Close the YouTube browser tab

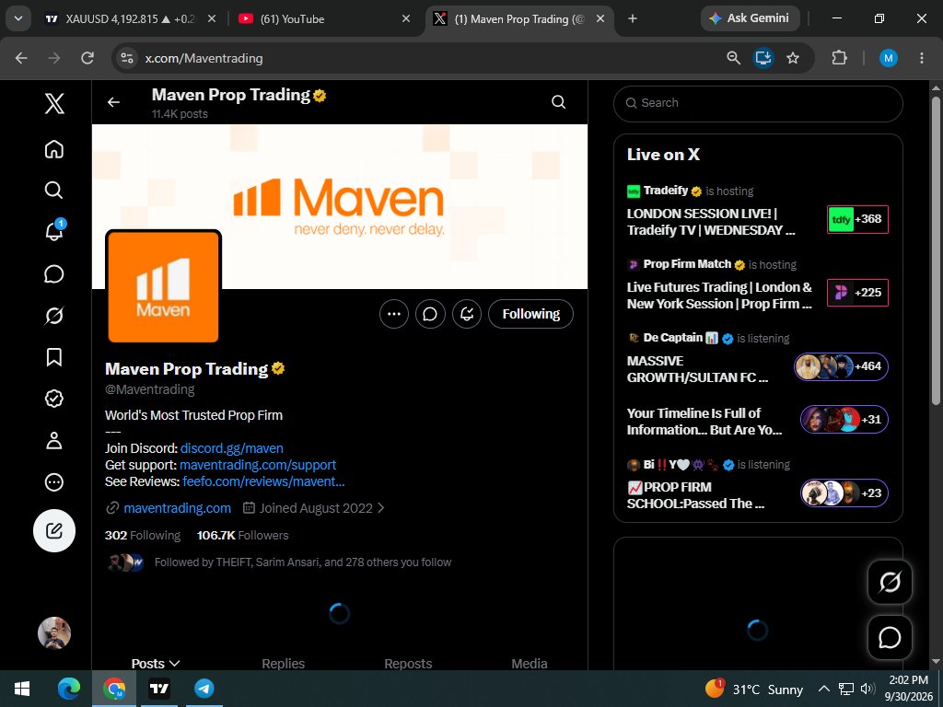[x=406, y=18]
